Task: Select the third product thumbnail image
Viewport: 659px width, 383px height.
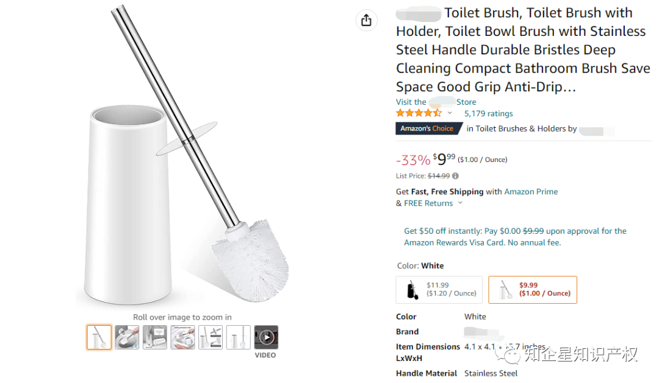Action: click(155, 337)
